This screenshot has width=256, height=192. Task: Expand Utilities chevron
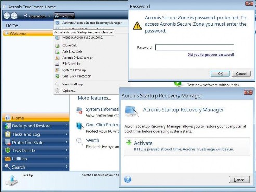click(x=67, y=158)
